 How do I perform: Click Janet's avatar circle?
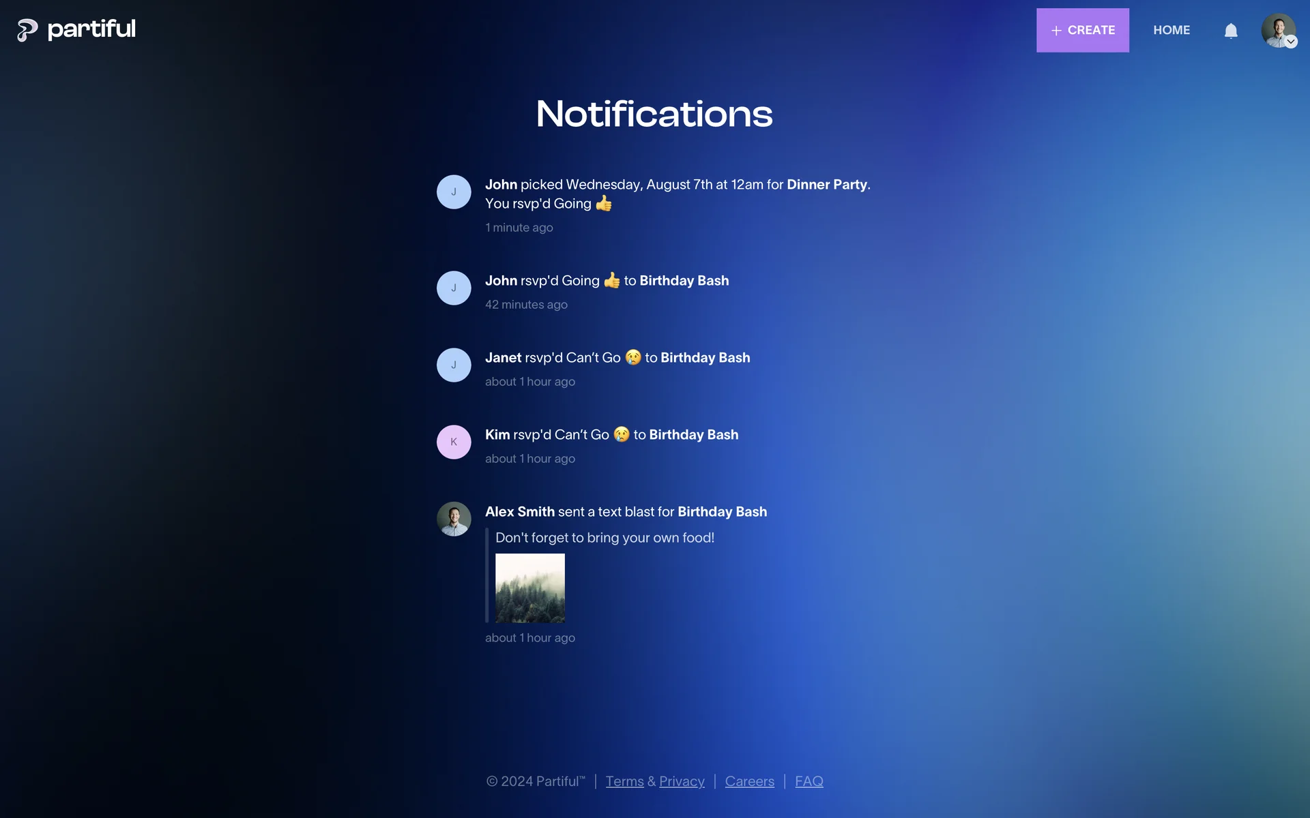(454, 365)
